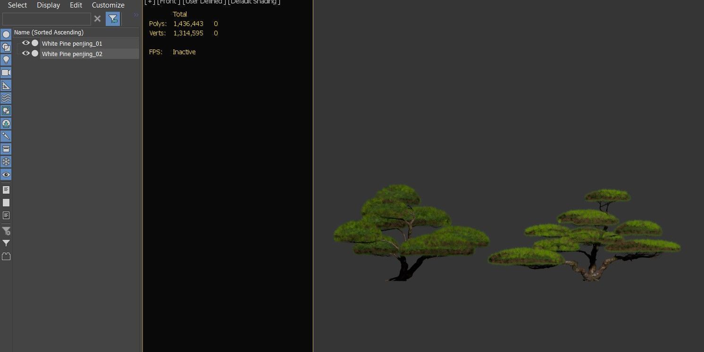Toggle Display Bones filter icon
The image size is (704, 352).
click(6, 136)
